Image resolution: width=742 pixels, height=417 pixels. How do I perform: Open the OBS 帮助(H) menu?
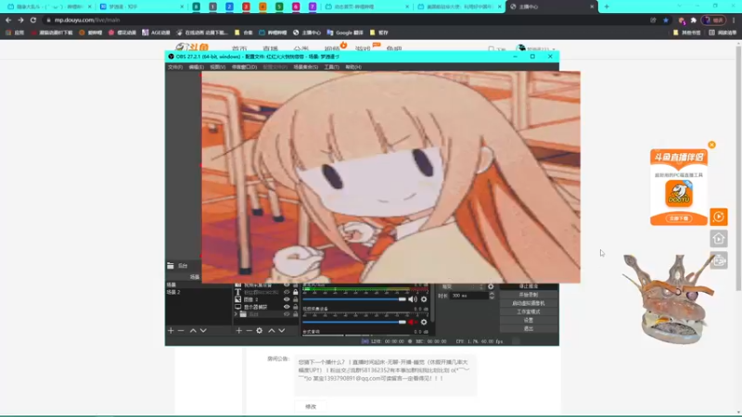353,67
